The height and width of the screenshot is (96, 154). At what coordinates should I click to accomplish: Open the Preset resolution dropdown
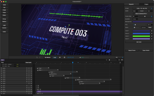142,8
